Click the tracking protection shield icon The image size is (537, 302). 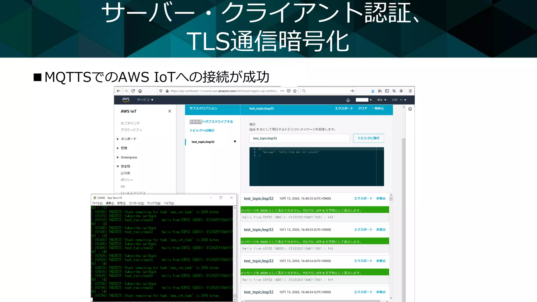161,91
